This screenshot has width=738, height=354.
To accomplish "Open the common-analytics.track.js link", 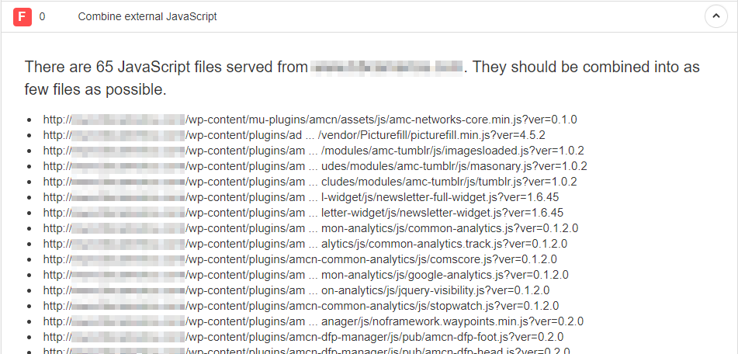I will pyautogui.click(x=305, y=244).
